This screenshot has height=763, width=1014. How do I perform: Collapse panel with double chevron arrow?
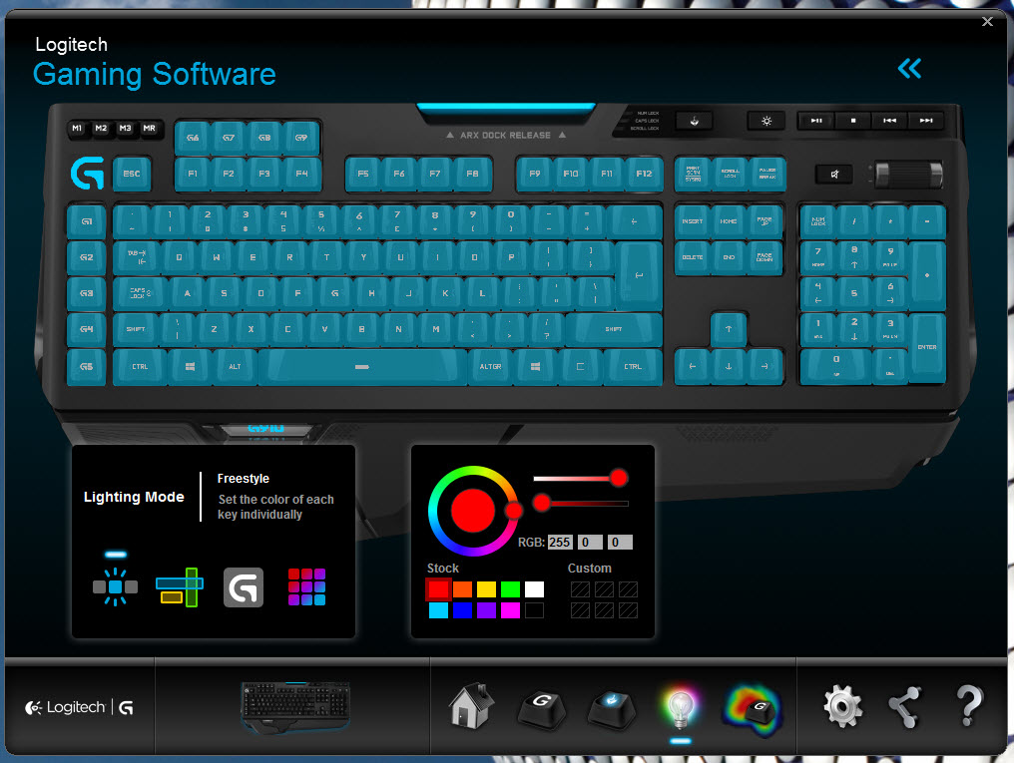click(x=909, y=68)
